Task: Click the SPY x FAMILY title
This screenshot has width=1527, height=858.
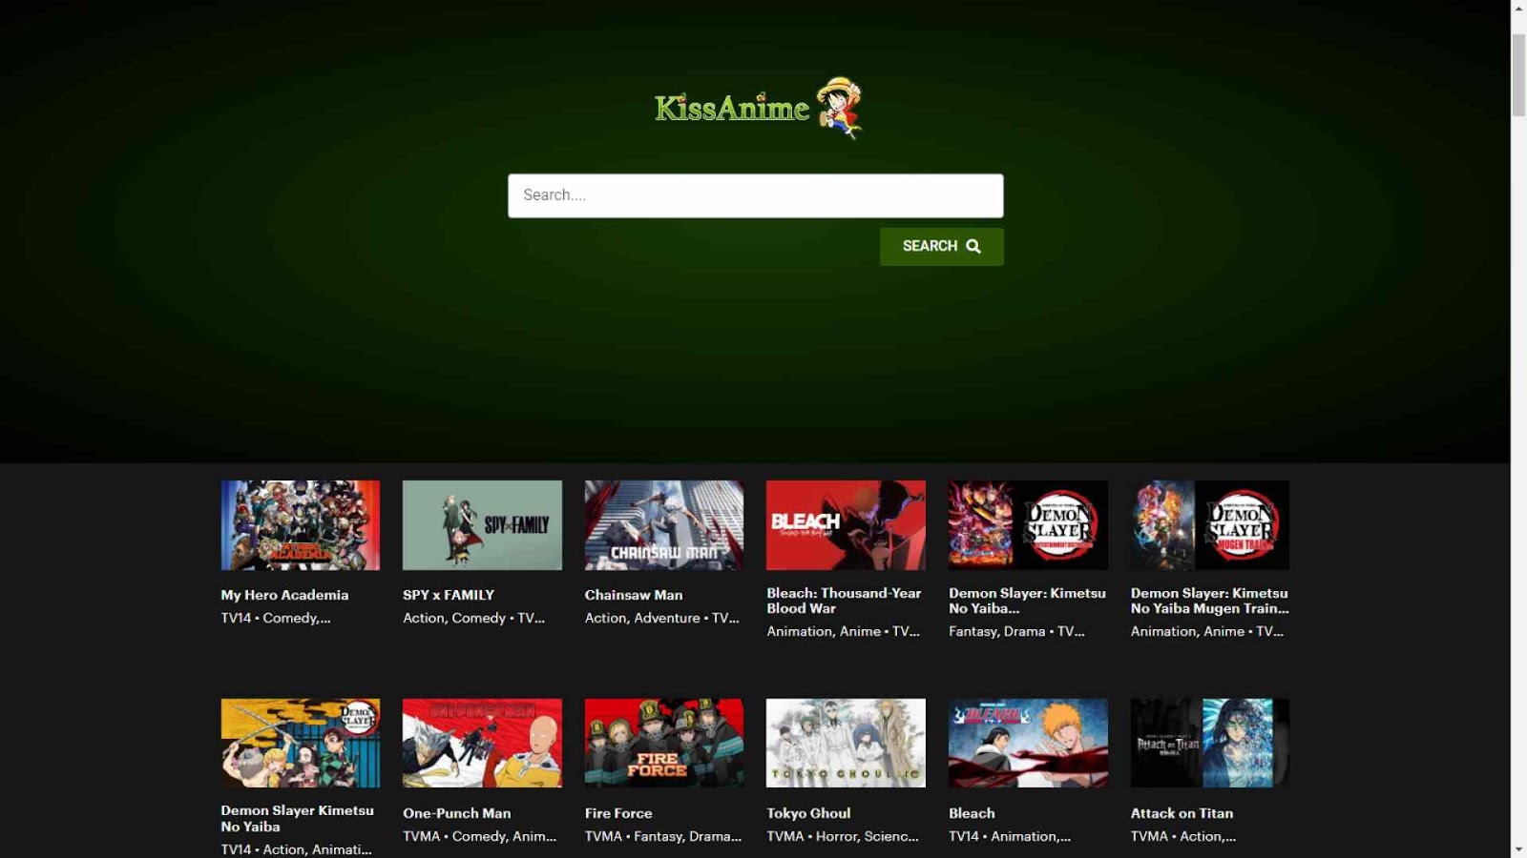Action: tap(449, 595)
